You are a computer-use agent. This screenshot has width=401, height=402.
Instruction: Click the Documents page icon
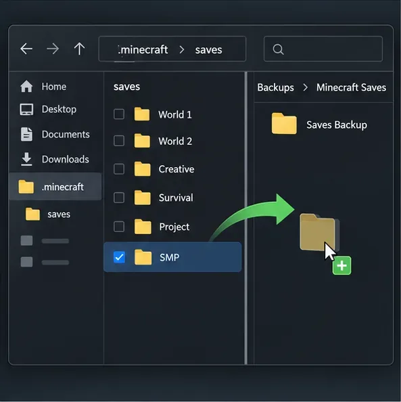point(26,134)
